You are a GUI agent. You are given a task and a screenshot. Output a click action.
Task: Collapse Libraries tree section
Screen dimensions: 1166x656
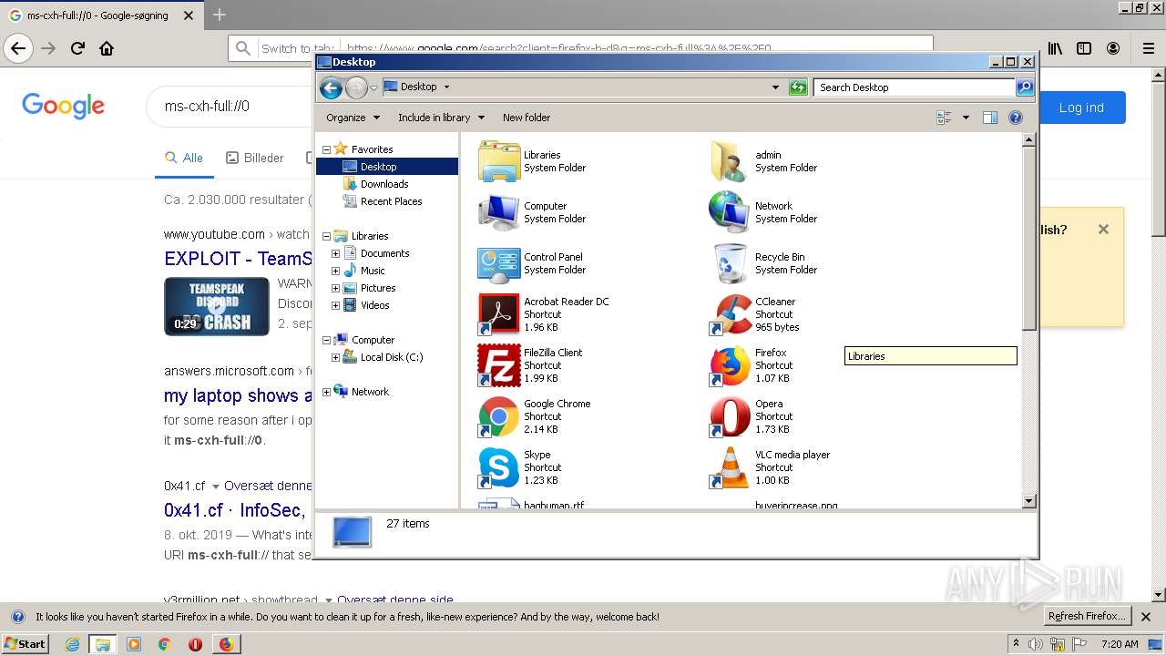pyautogui.click(x=326, y=236)
